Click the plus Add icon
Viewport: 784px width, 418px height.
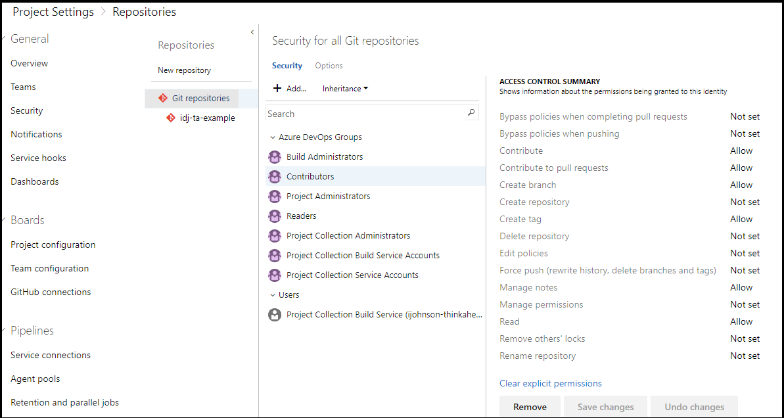[277, 89]
